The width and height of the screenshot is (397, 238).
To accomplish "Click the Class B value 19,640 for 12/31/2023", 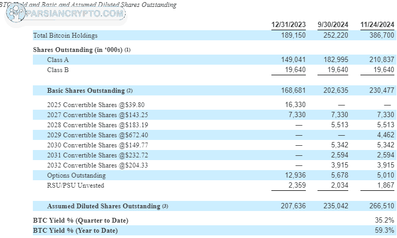I will pos(295,69).
